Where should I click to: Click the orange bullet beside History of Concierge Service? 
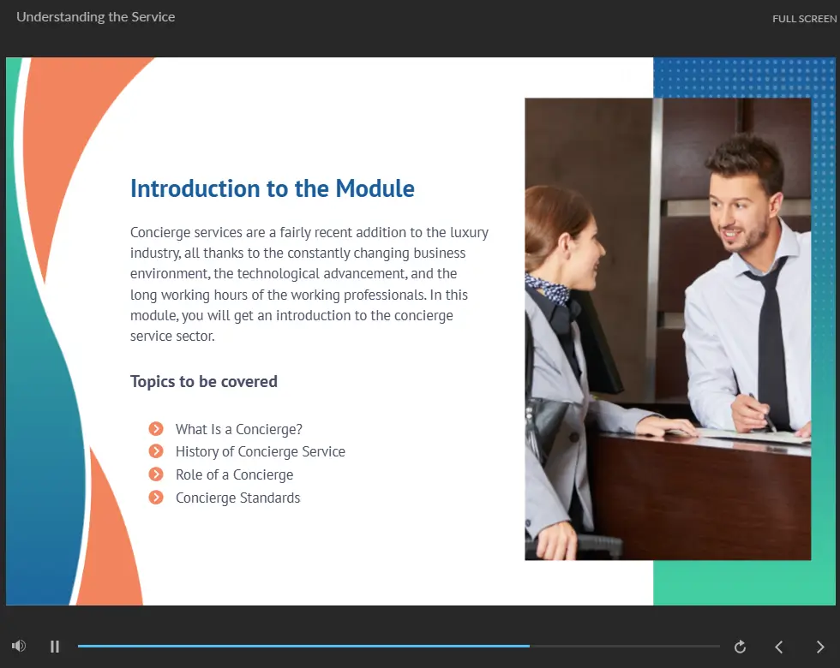(x=156, y=451)
